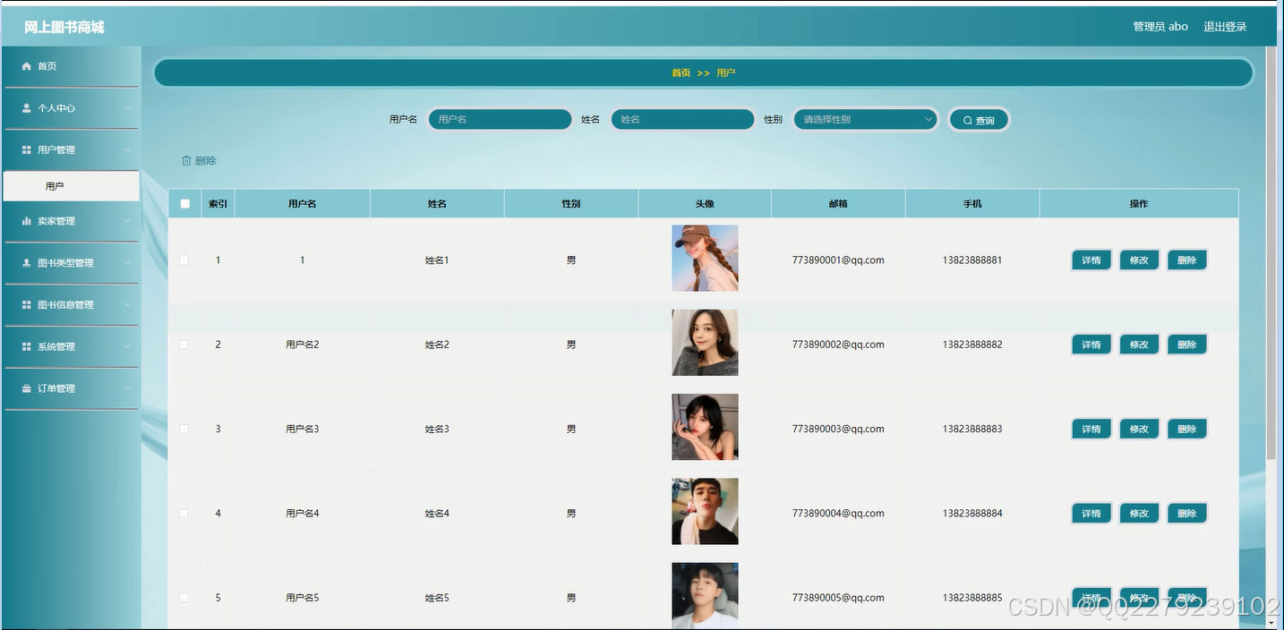Click the 图书类型管理 sidebar icon

[x=26, y=262]
